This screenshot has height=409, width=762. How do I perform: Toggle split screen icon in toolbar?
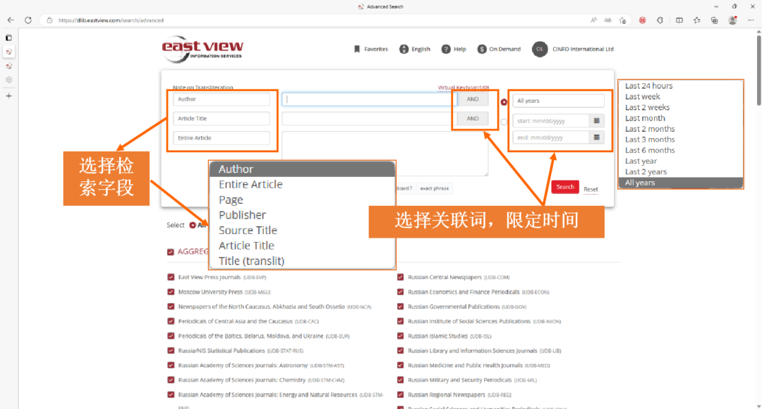pos(679,20)
